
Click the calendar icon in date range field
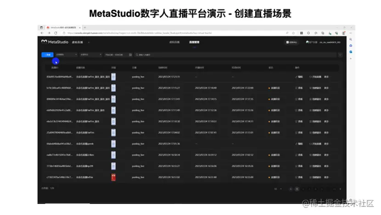tap(130, 55)
